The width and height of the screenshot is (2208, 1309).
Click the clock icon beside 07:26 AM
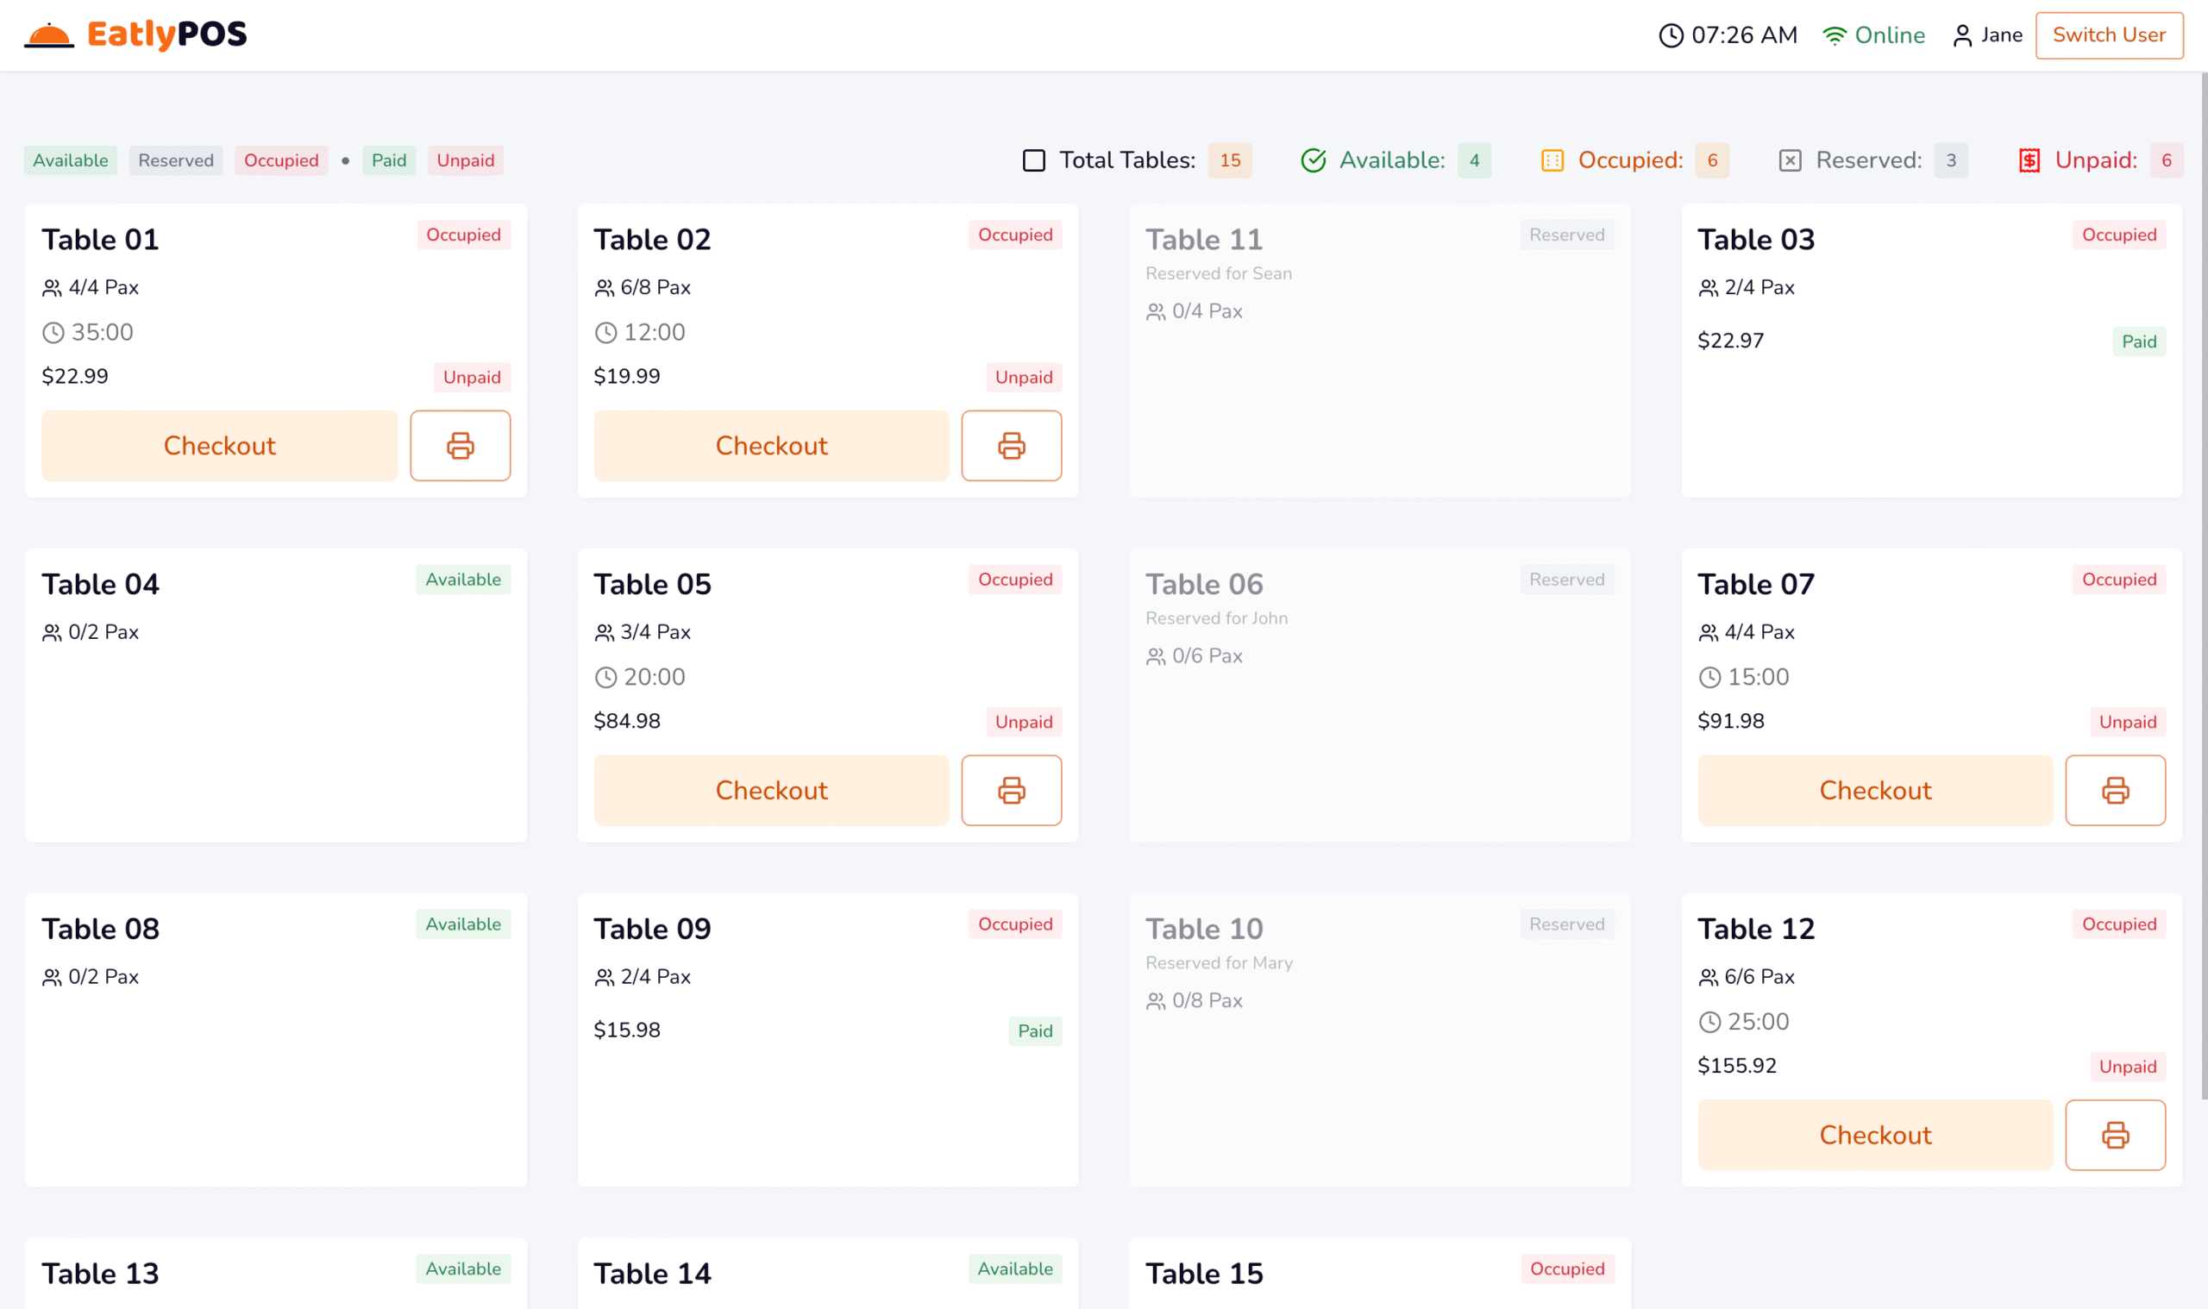[1671, 35]
